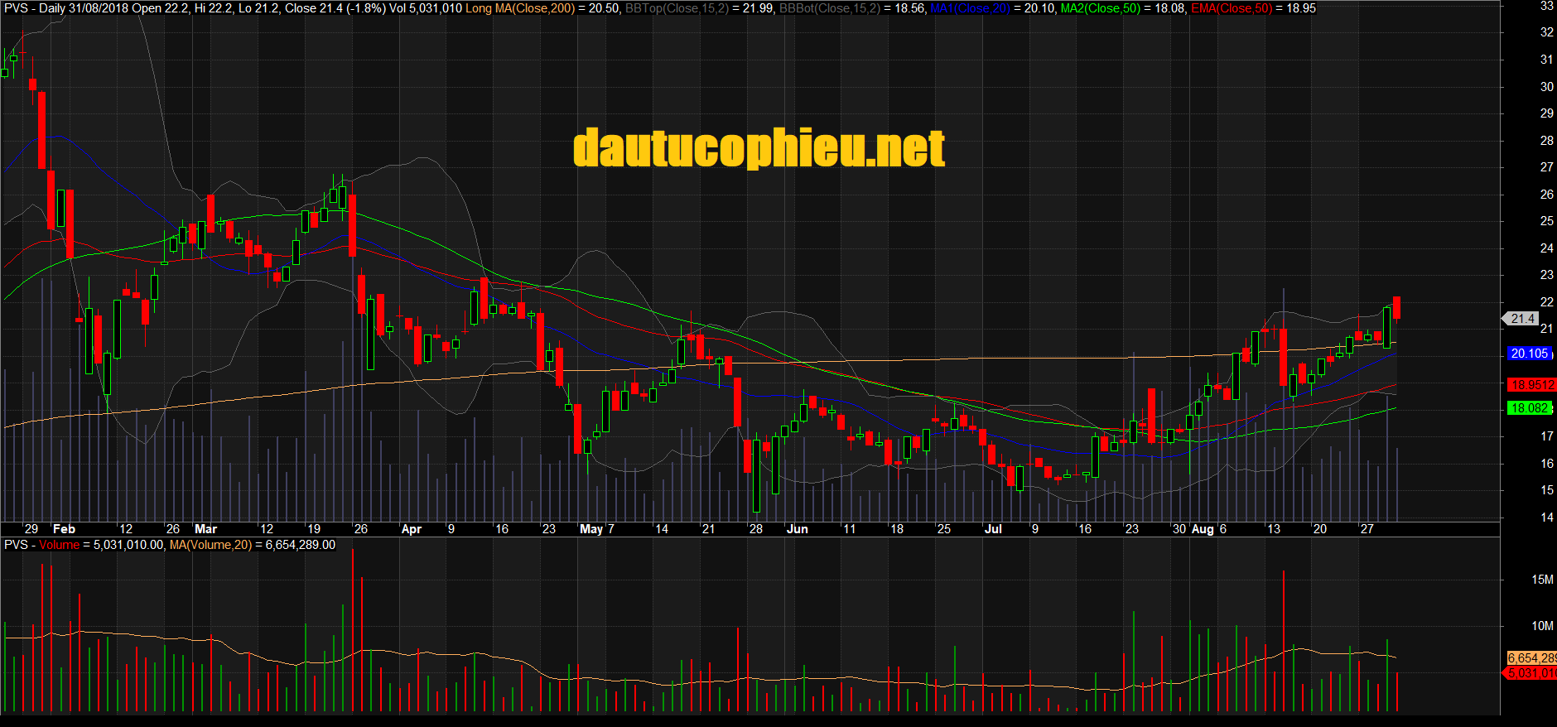Click the green MA2(Close,50) = 18.08 legend label
Image resolution: width=1557 pixels, height=727 pixels.
tap(1123, 8)
